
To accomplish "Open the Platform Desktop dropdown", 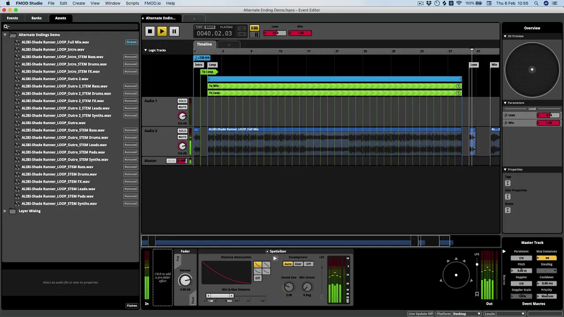I will [467, 314].
